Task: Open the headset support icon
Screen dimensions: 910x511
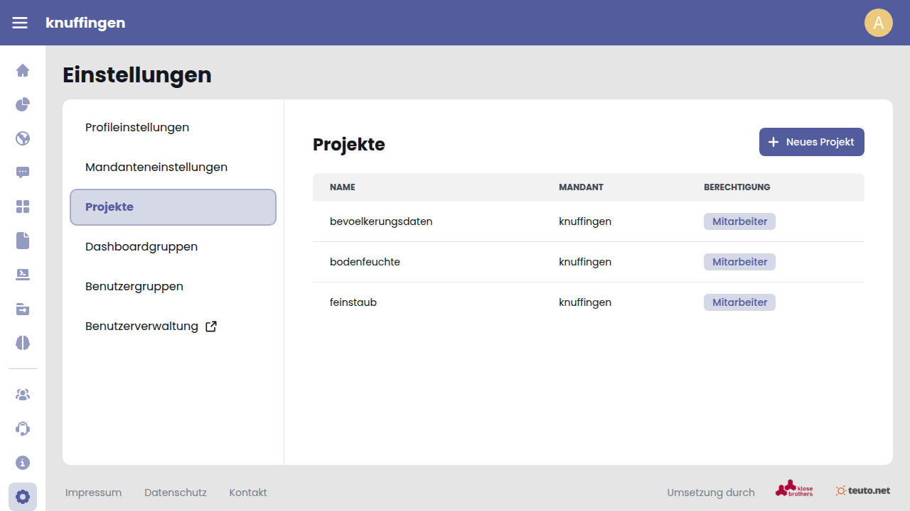Action: tap(23, 429)
